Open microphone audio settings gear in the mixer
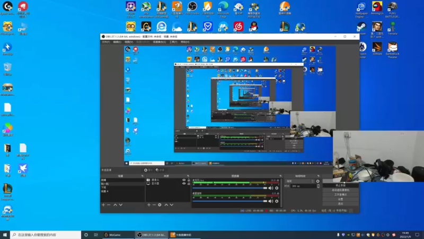The image size is (424, 239). point(277,188)
